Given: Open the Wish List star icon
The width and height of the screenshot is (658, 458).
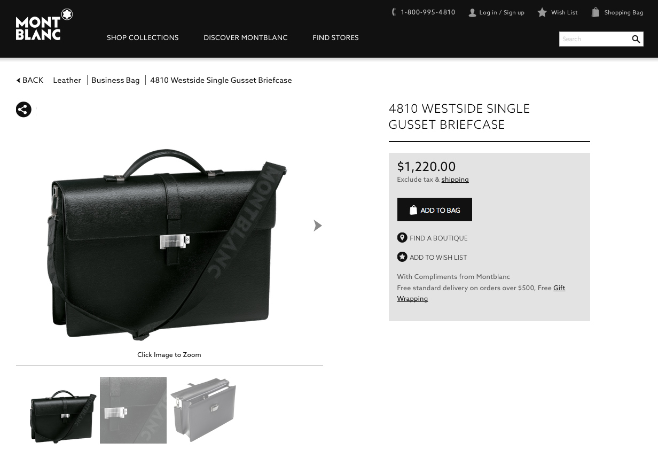Looking at the screenshot, I should tap(542, 12).
